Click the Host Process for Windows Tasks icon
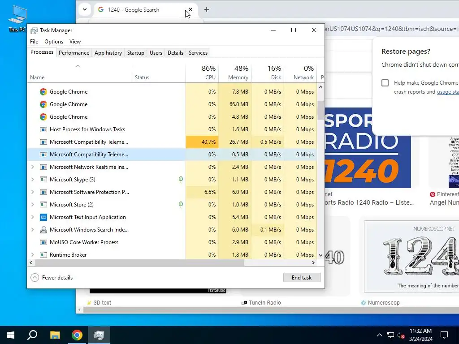 (43, 129)
